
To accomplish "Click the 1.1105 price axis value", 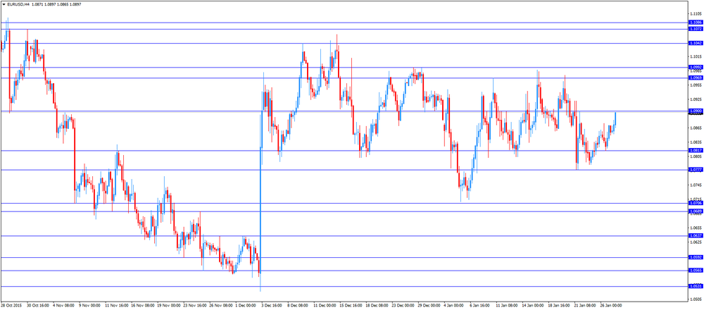I will point(695,14).
